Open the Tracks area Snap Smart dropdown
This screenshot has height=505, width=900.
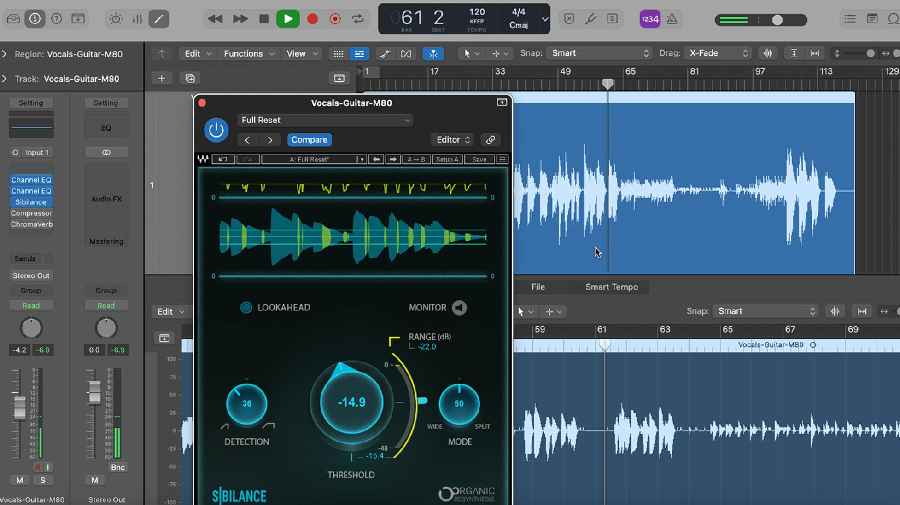(599, 53)
